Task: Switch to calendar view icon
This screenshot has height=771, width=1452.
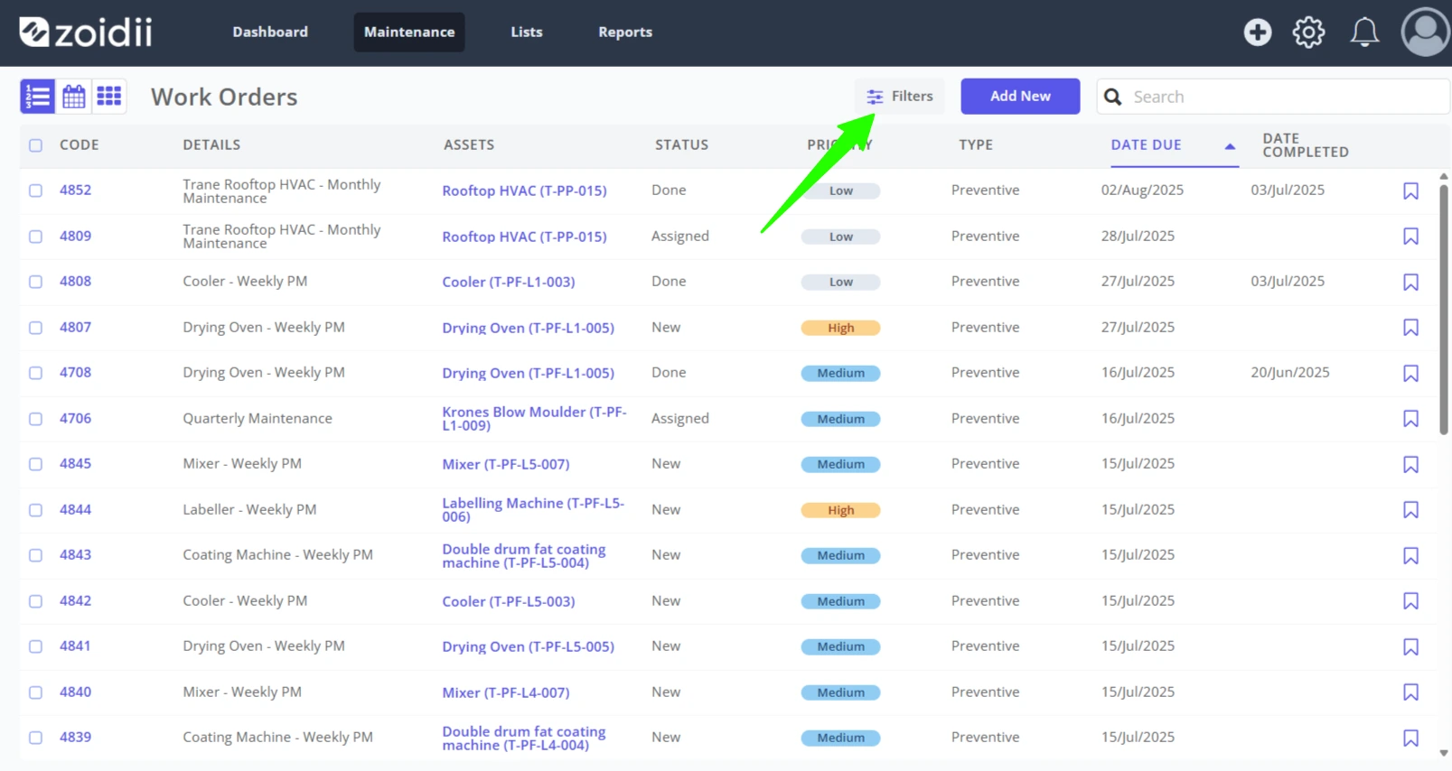Action: tap(74, 97)
